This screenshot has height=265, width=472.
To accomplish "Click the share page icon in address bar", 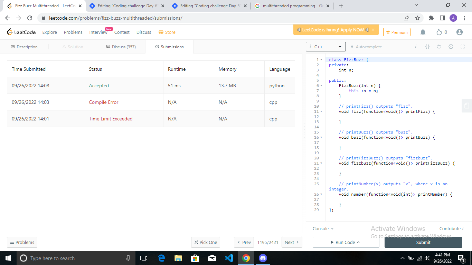I will click(406, 18).
